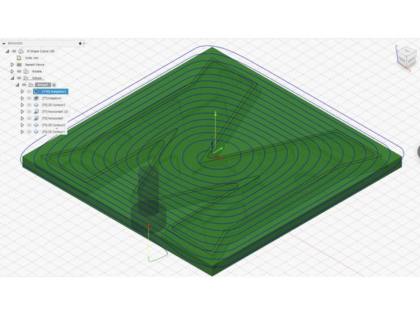The height and width of the screenshot is (315, 420).
Task: Select the Models label
Action: click(x=37, y=72)
